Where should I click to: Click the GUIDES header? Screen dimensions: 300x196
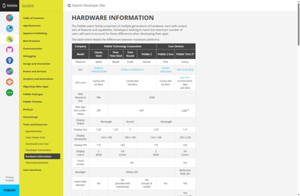pos(28,6)
